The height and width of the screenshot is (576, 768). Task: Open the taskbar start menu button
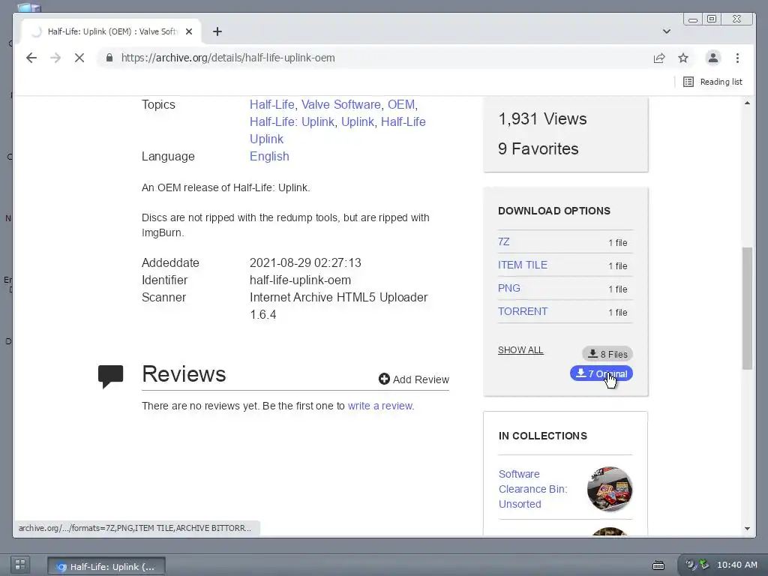click(20, 565)
